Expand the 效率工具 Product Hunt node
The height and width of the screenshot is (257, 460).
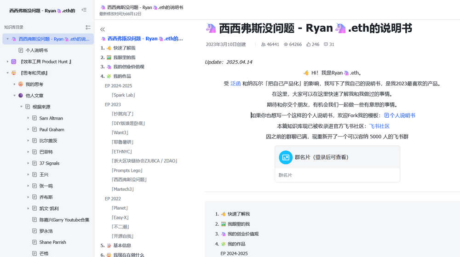(8, 62)
